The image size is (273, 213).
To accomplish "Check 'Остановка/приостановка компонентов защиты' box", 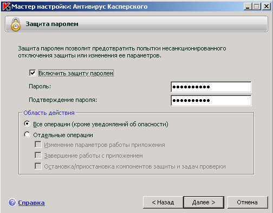I will pyautogui.click(x=38, y=166).
